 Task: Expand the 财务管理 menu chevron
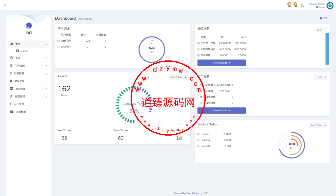[x=46, y=74]
